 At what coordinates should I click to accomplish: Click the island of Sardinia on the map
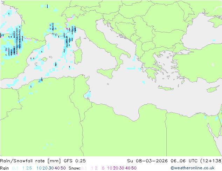point(78,57)
